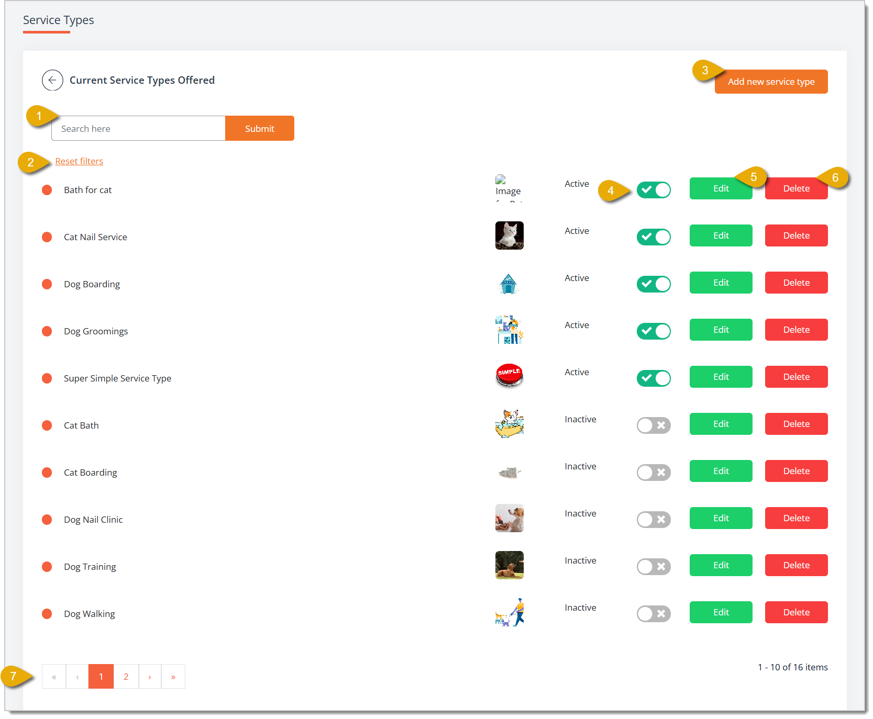This screenshot has height=719, width=873.
Task: Click the Cat Nail Service kitten thumbnail
Action: pos(509,235)
